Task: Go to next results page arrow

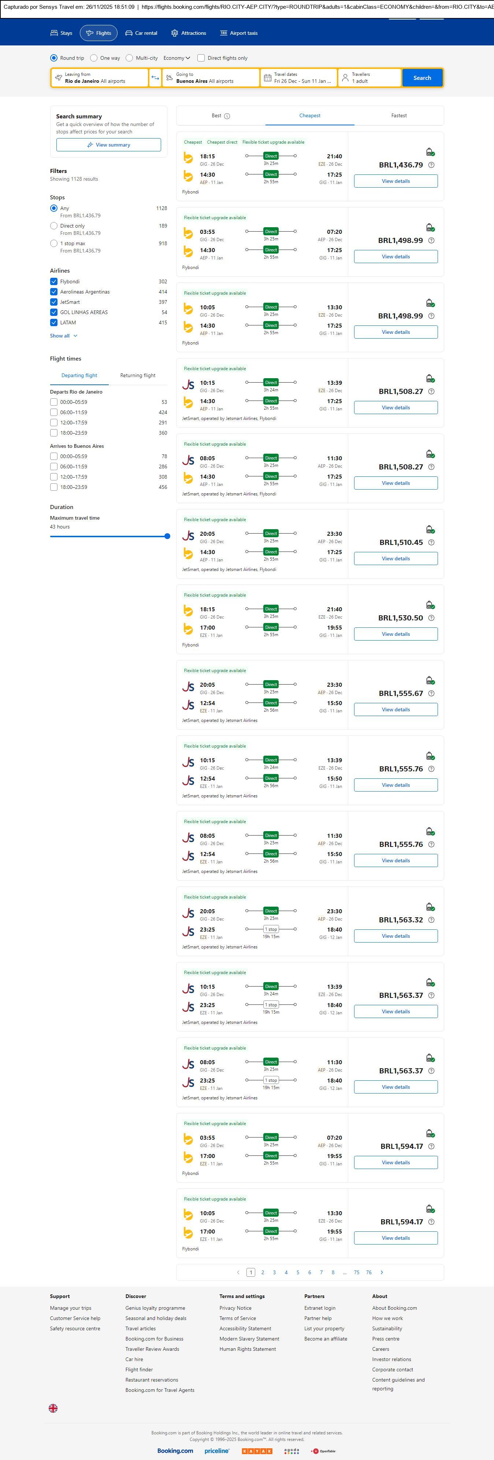Action: pyautogui.click(x=382, y=1272)
